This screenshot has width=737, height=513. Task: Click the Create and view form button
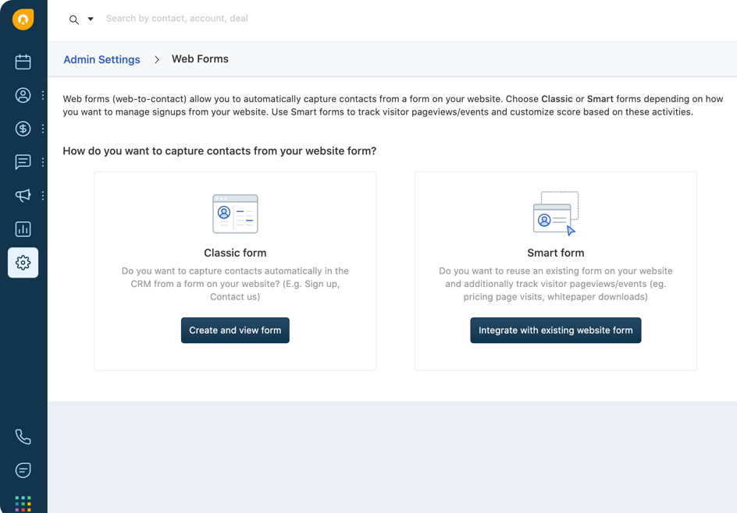pyautogui.click(x=235, y=331)
